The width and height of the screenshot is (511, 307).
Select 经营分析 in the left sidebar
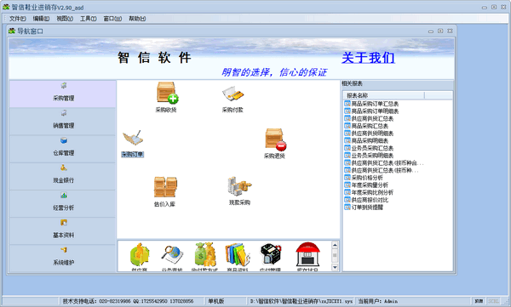tap(62, 203)
